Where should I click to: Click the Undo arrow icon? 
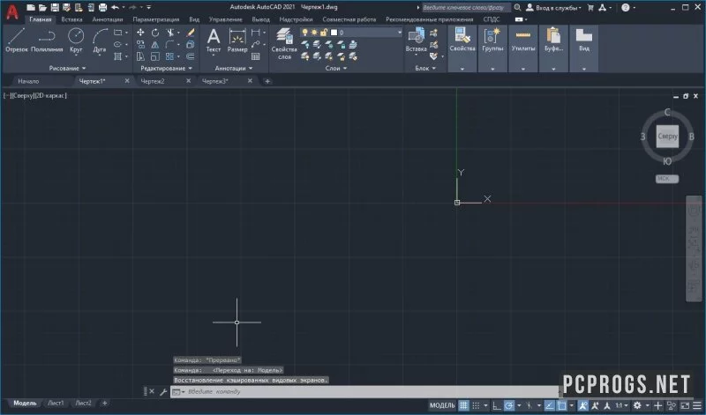(x=116, y=7)
